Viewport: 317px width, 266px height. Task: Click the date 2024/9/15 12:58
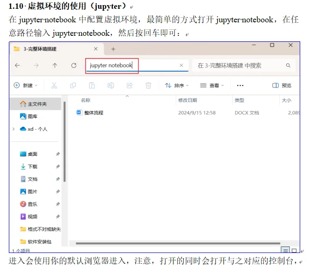click(197, 113)
